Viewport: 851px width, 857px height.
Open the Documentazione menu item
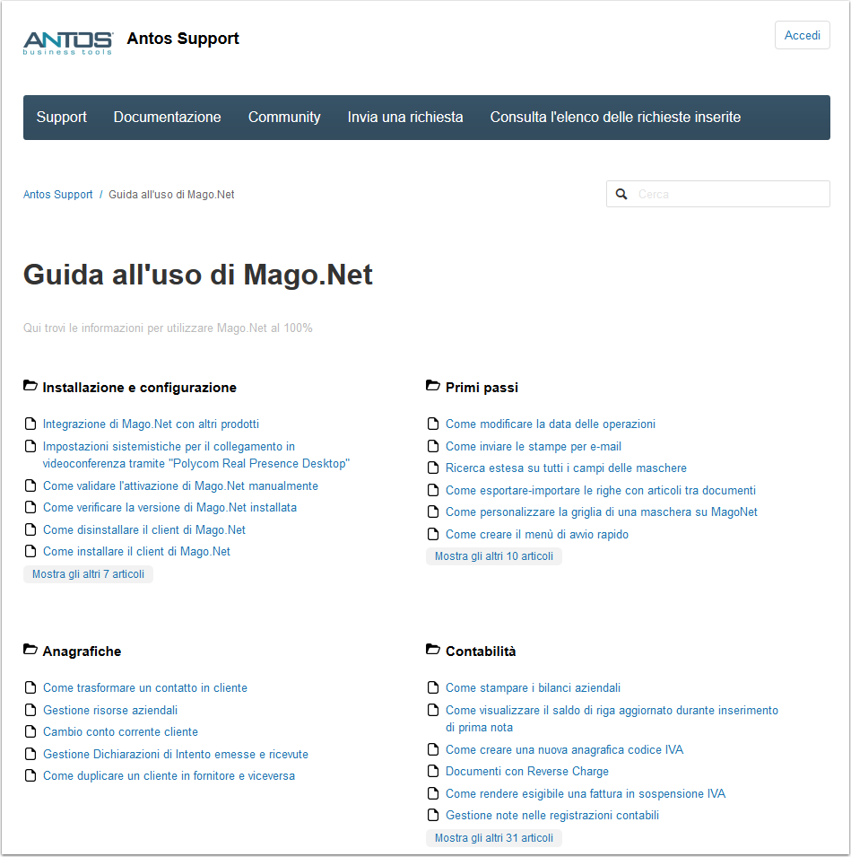tap(167, 117)
